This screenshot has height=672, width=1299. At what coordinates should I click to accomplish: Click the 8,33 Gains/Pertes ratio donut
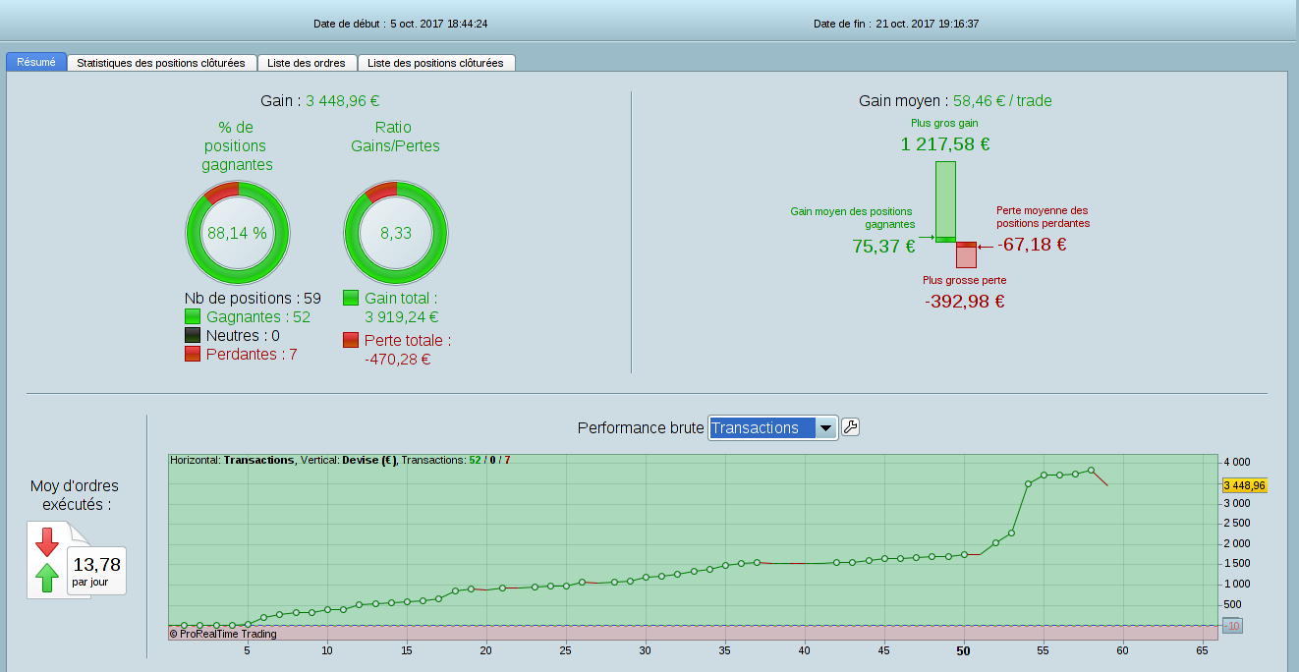(x=395, y=233)
